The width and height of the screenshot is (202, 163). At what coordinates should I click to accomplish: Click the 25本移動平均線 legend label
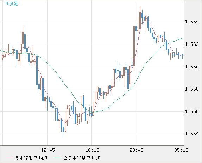point(82,158)
